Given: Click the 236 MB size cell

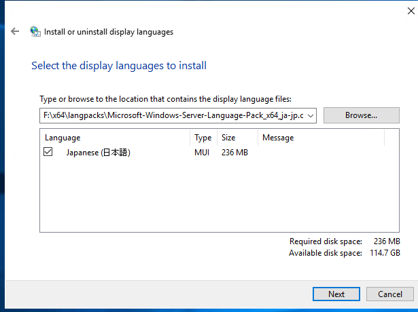Looking at the screenshot, I should (x=234, y=153).
